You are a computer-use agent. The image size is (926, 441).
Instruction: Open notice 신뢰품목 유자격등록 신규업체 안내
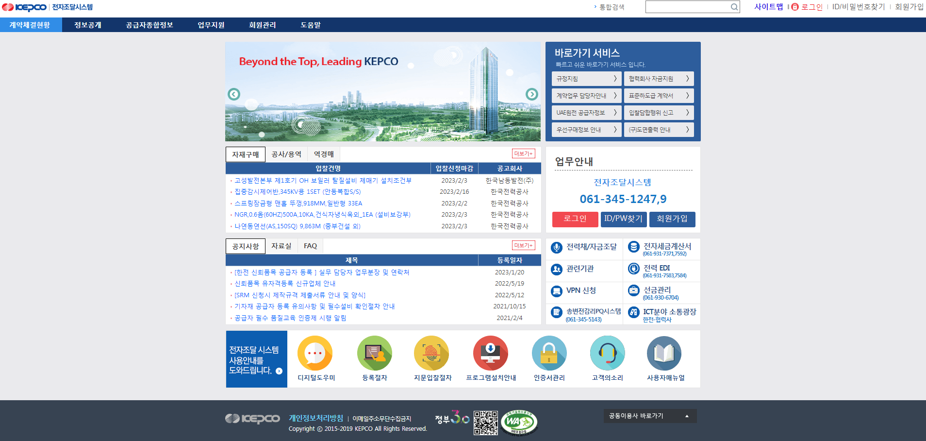[x=285, y=284]
